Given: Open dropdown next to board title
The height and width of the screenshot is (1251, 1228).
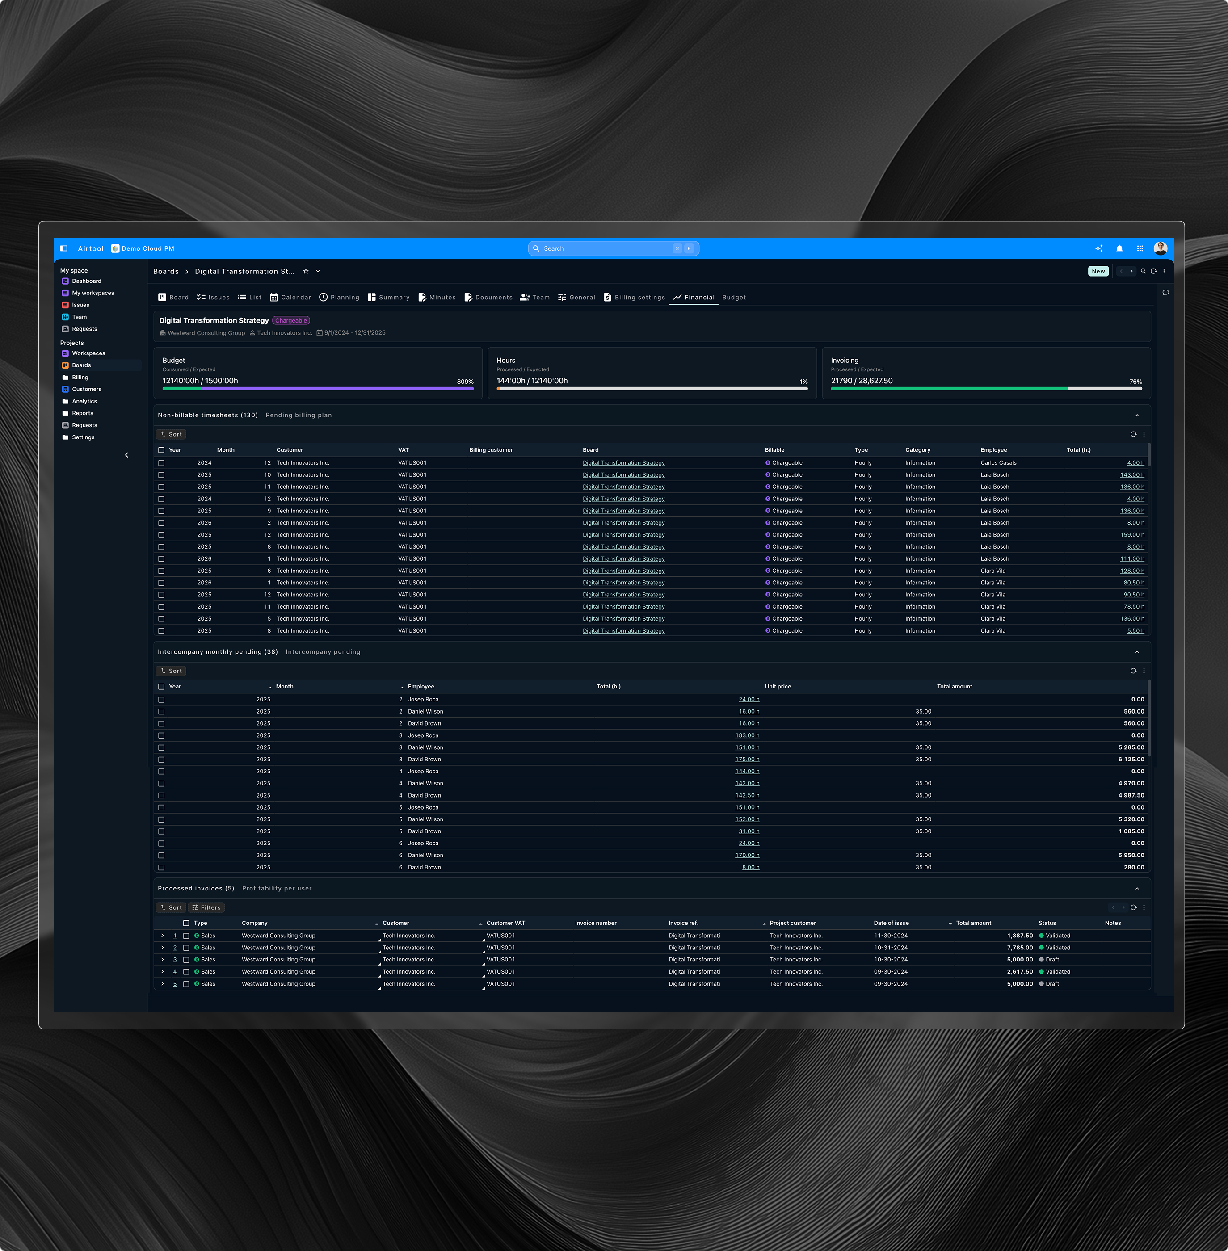Looking at the screenshot, I should 318,272.
